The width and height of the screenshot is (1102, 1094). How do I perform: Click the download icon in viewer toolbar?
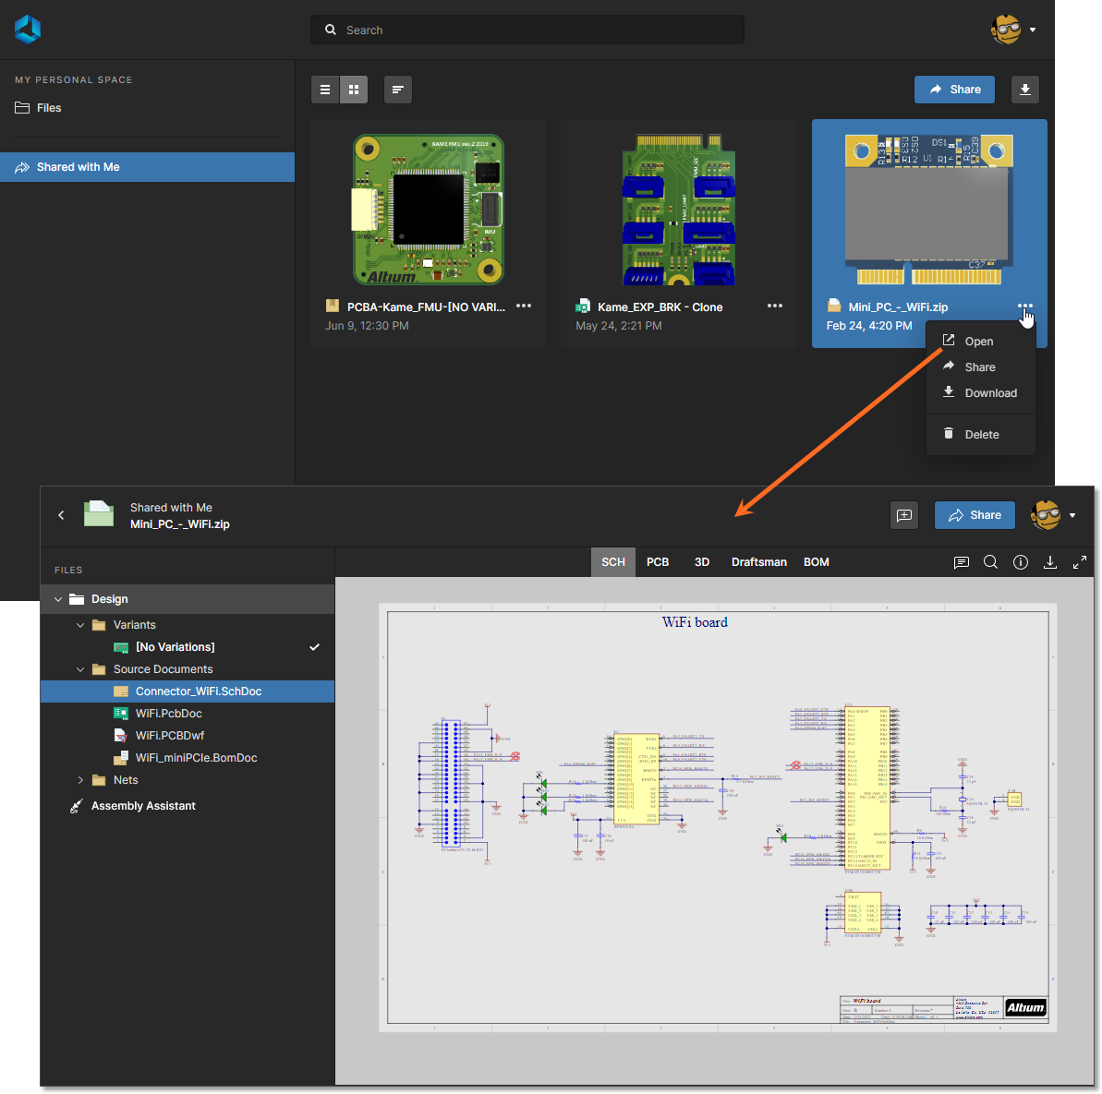(x=1050, y=562)
